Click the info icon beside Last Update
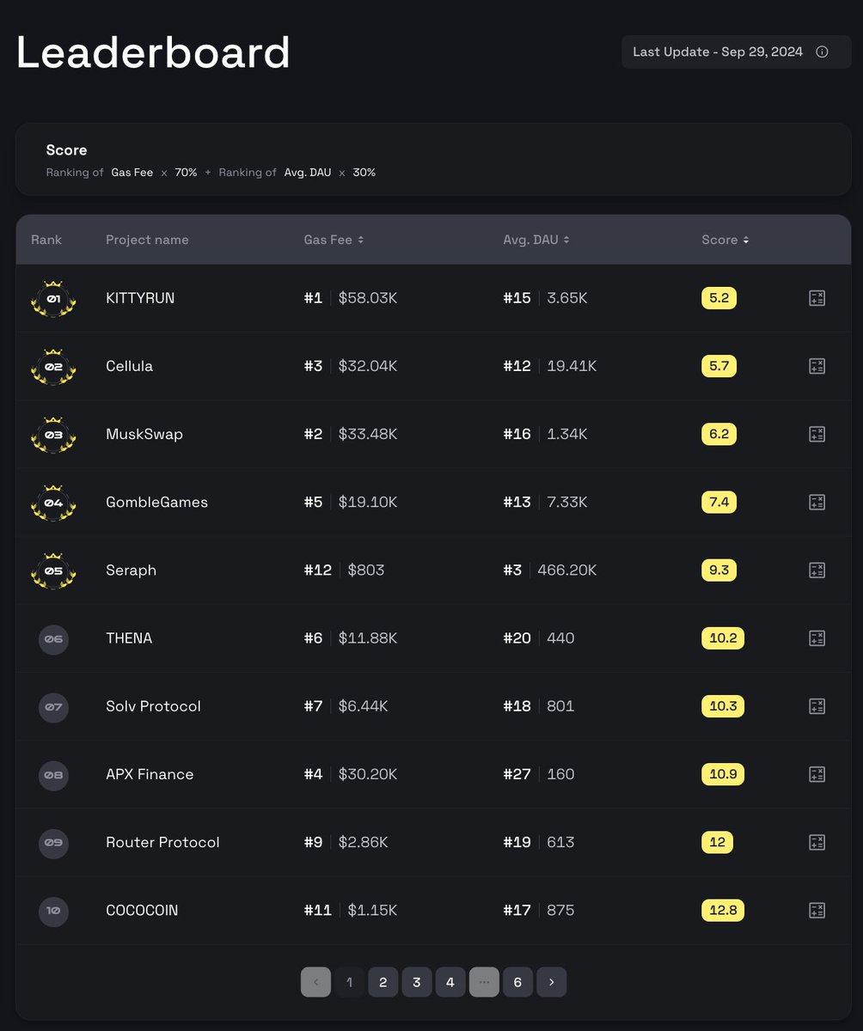 click(x=822, y=52)
